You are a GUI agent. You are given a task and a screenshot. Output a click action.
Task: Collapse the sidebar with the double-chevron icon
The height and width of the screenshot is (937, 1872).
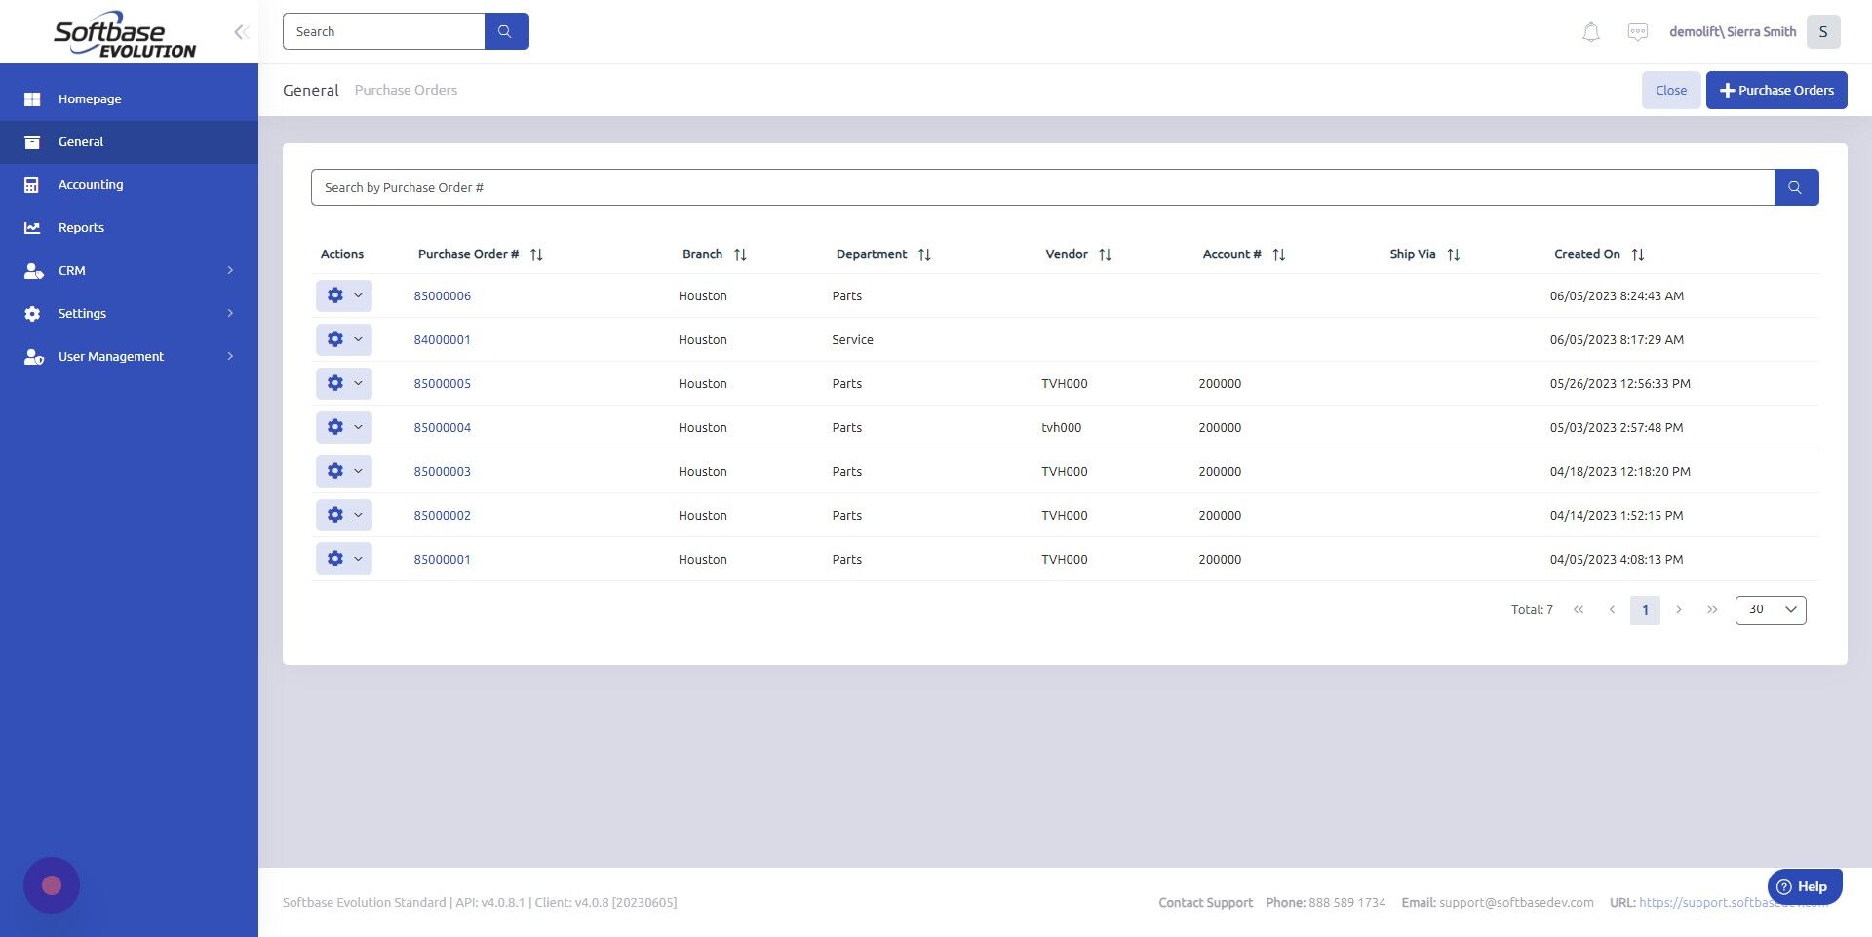pyautogui.click(x=241, y=32)
